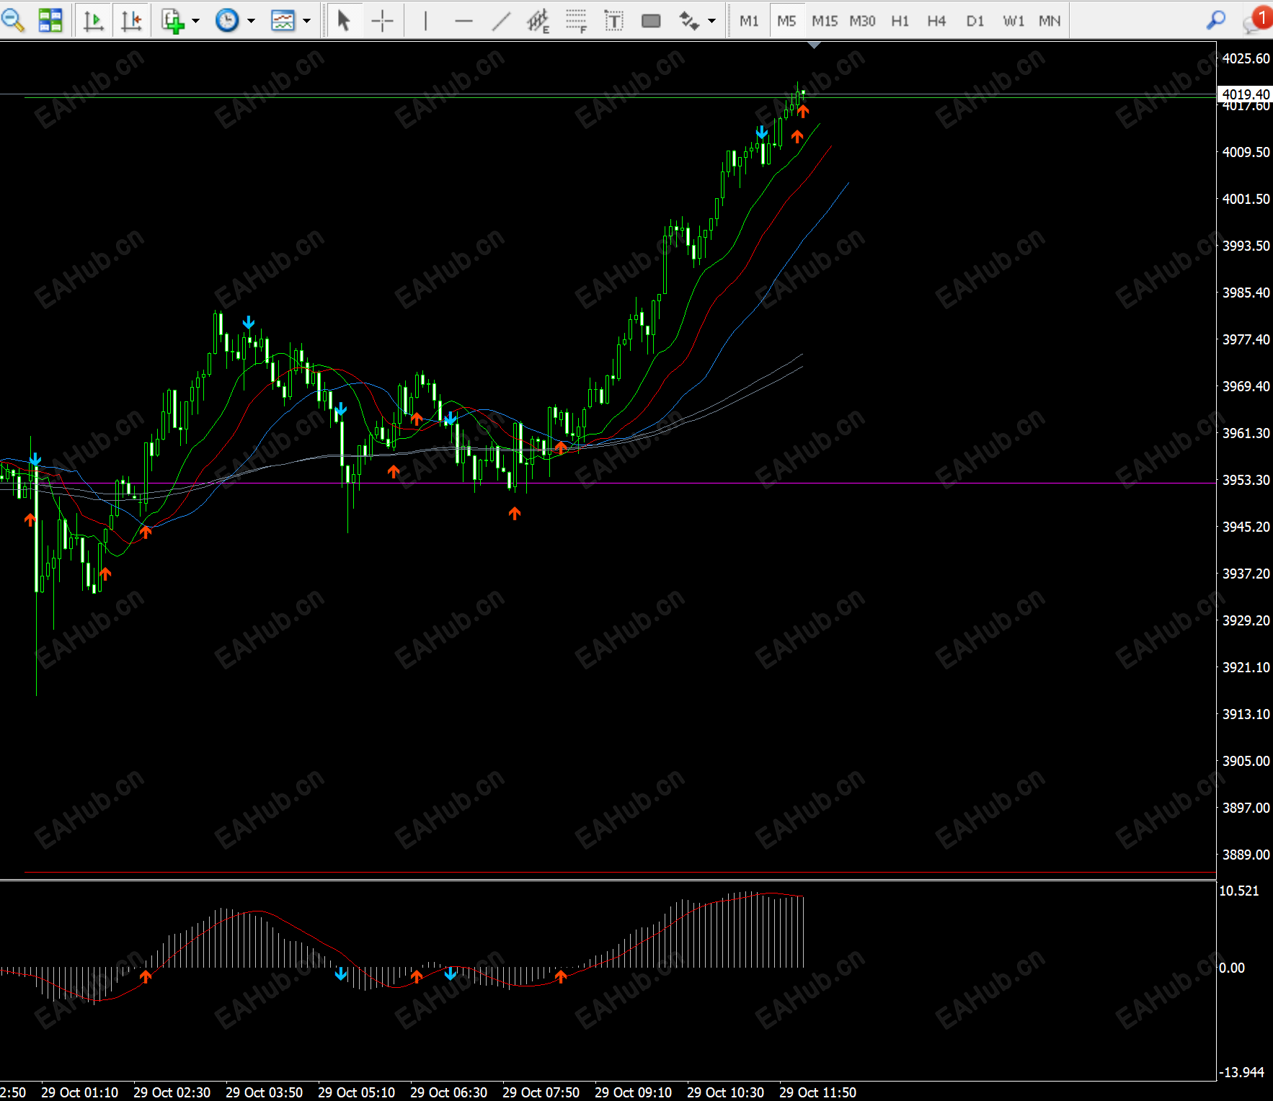Click the 29 Oct 05:10 time label
The width and height of the screenshot is (1273, 1101).
357,1092
